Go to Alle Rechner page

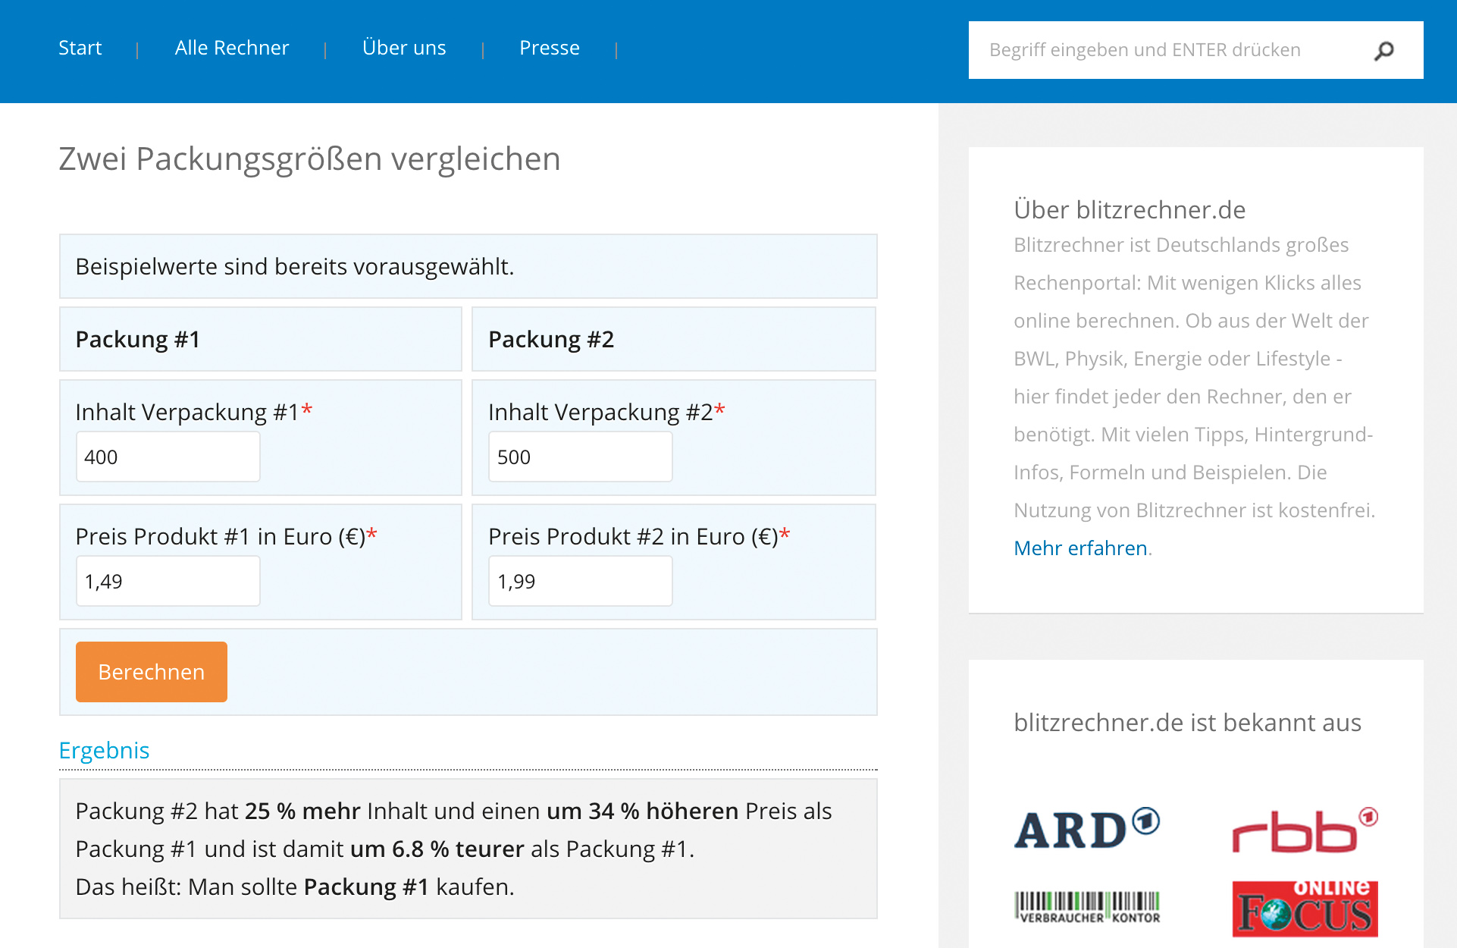(231, 48)
